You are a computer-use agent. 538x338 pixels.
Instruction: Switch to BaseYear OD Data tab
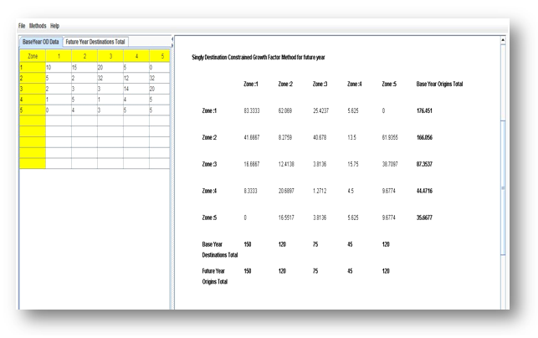click(38, 42)
